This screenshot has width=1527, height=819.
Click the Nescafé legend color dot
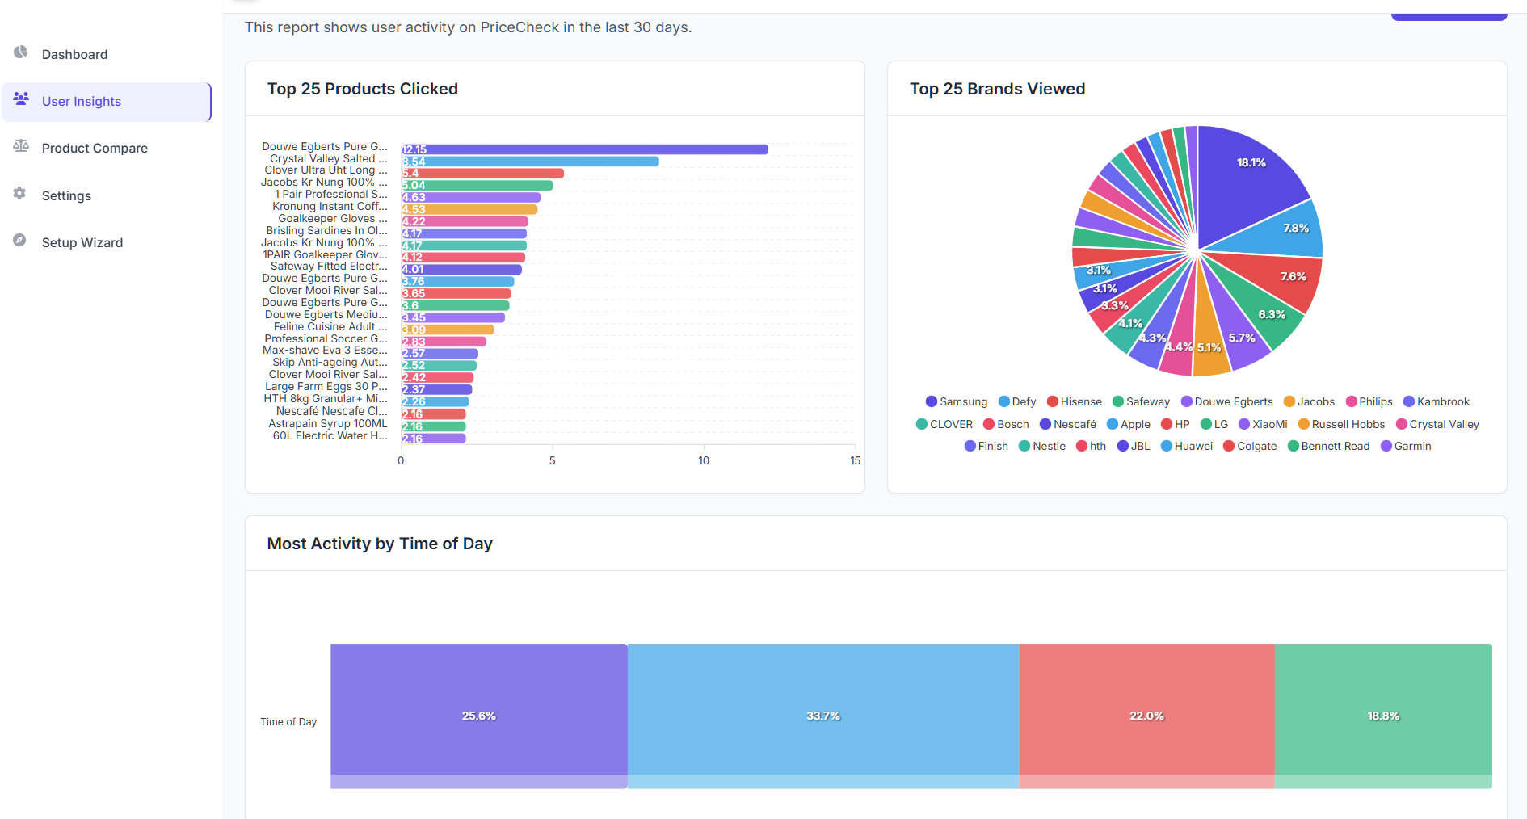1045,424
